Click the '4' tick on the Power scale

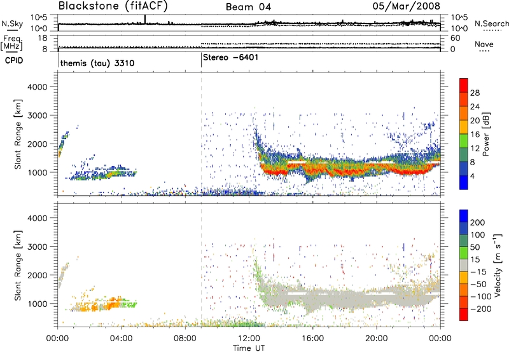coord(472,177)
